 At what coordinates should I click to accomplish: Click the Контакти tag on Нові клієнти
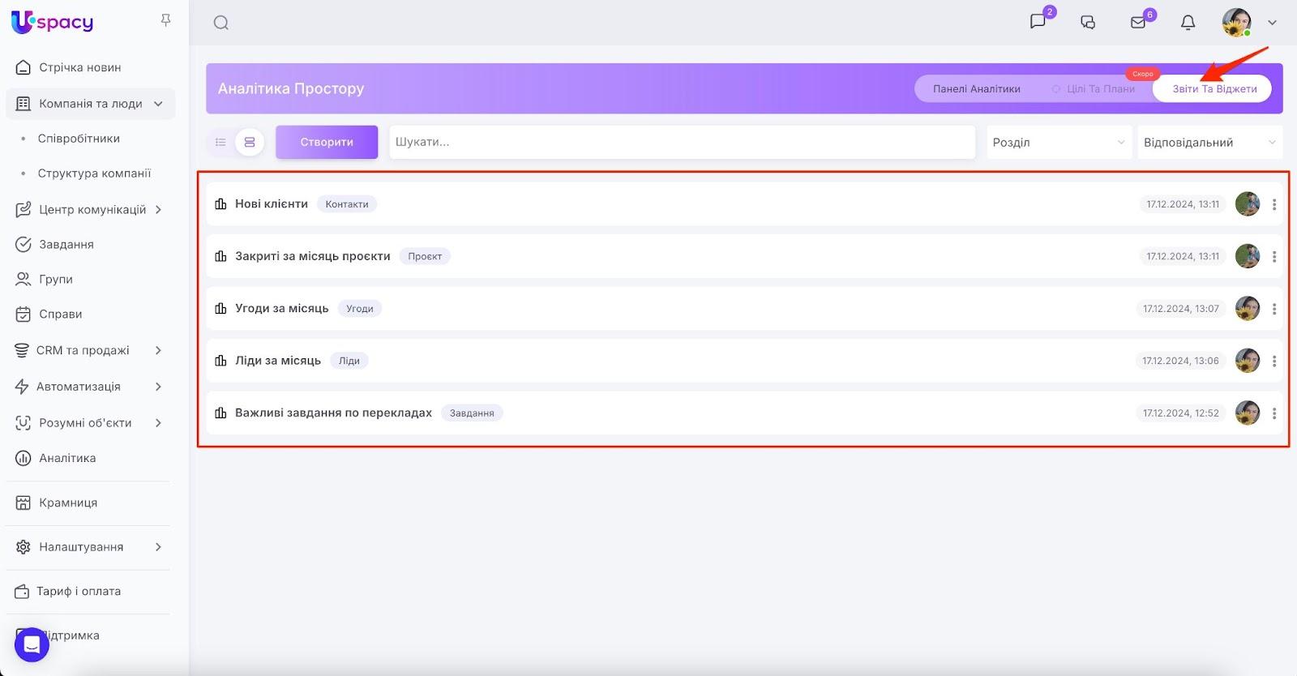(x=347, y=204)
